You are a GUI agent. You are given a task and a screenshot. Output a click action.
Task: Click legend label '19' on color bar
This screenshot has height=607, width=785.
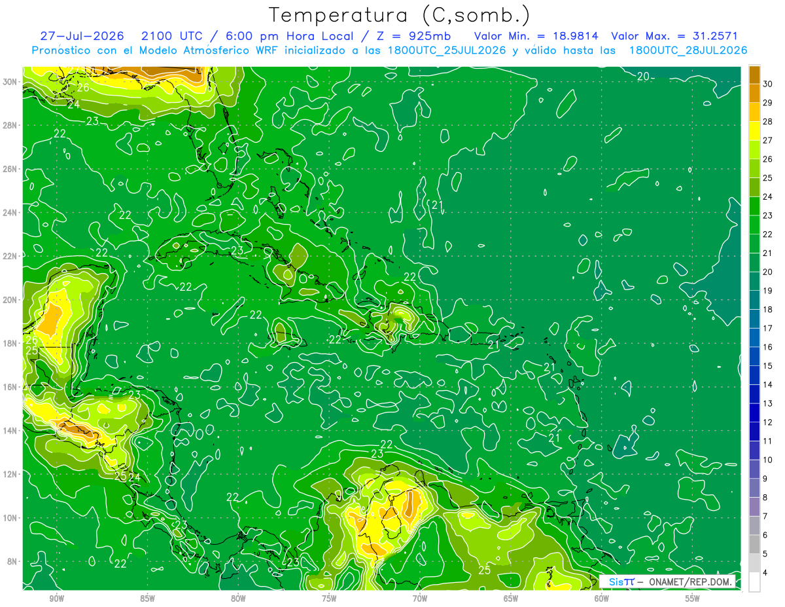768,291
